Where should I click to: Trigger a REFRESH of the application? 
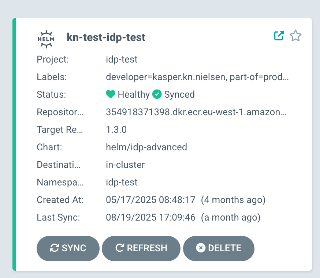pyautogui.click(x=141, y=248)
